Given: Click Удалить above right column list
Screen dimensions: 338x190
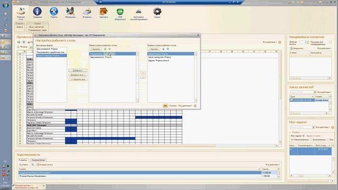Looking at the screenshot, I should 154,49.
